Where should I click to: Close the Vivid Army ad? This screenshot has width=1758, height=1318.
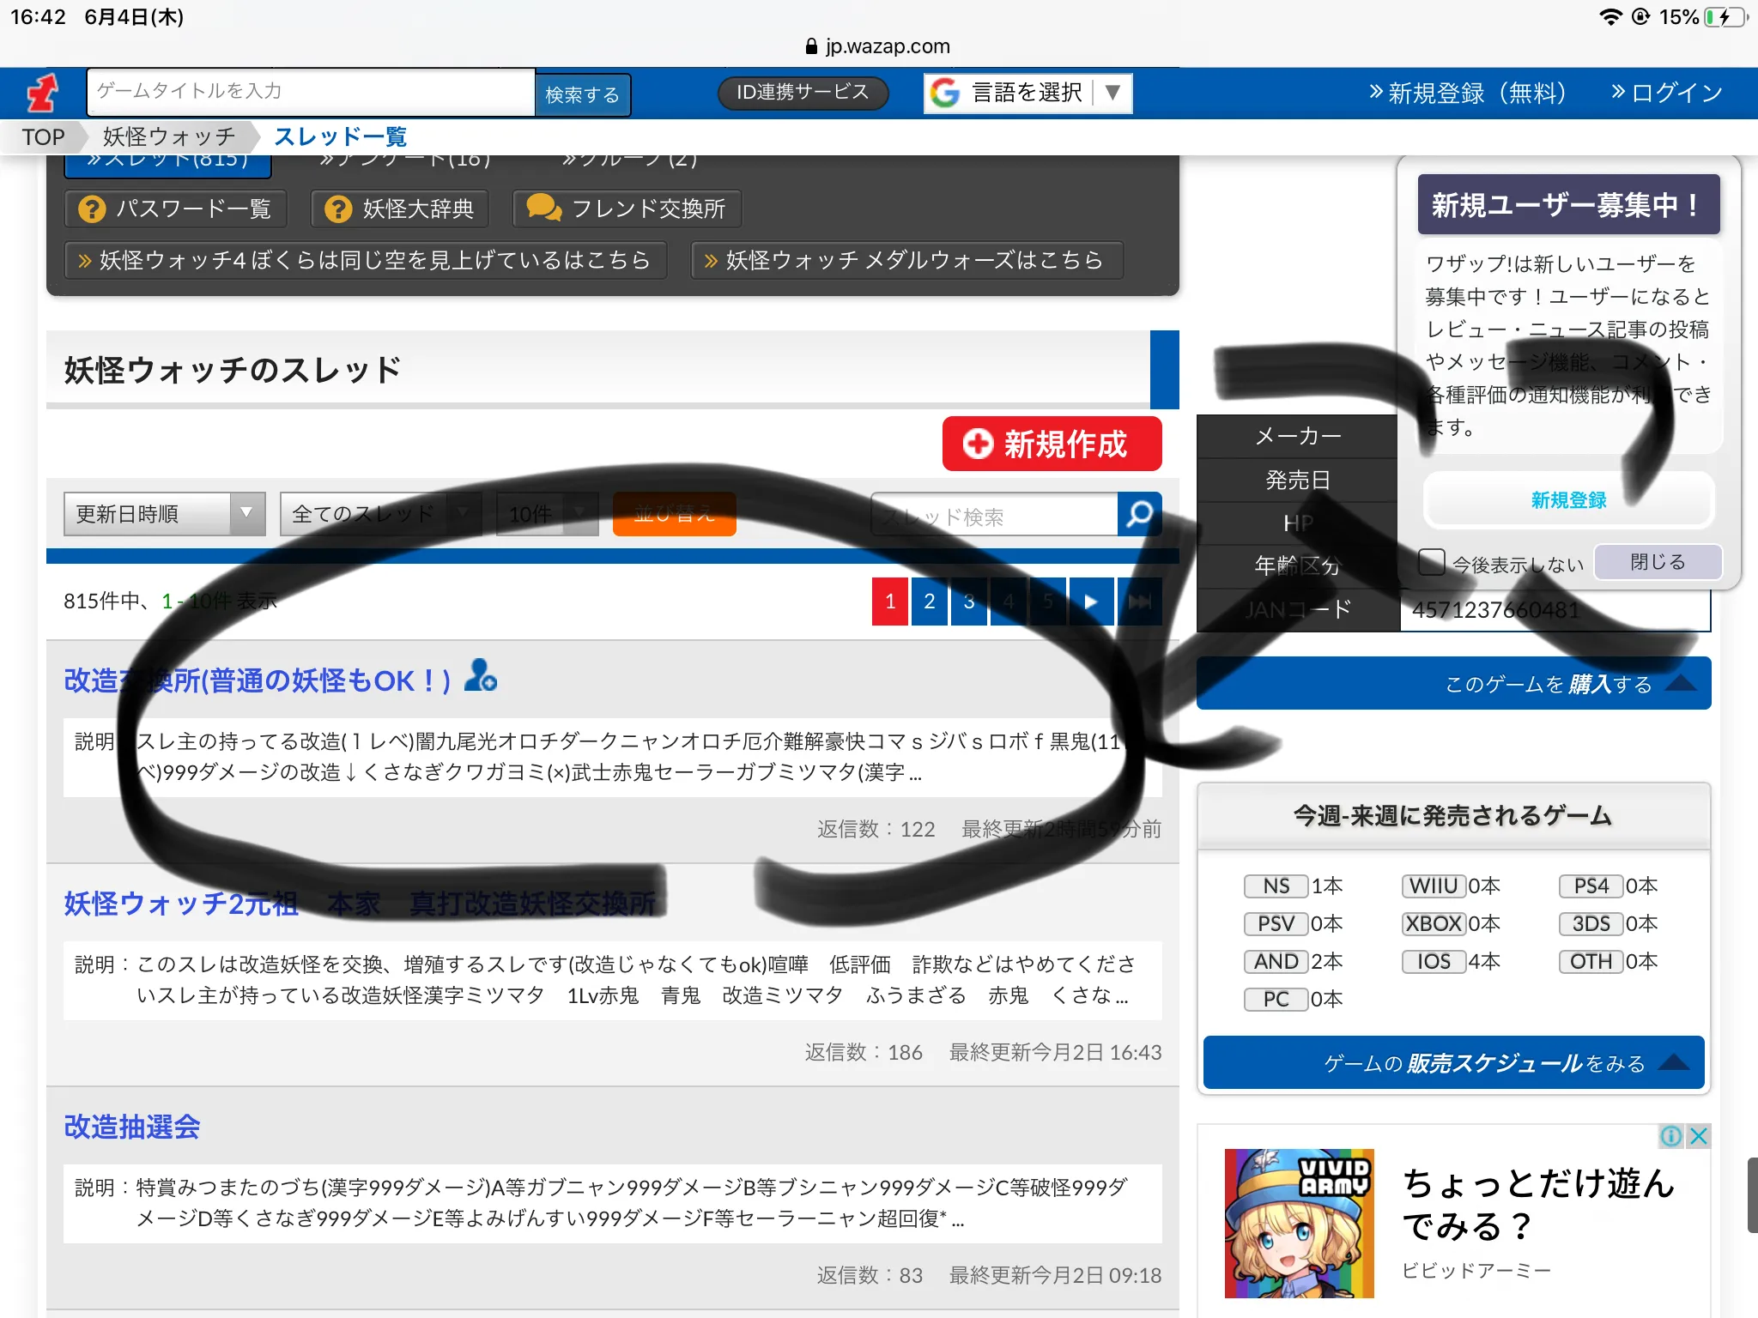(x=1698, y=1136)
